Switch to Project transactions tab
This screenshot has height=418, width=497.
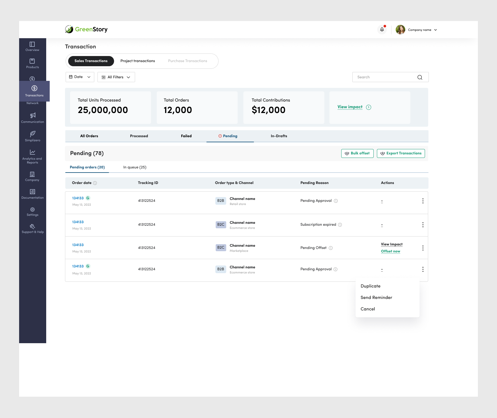click(138, 61)
